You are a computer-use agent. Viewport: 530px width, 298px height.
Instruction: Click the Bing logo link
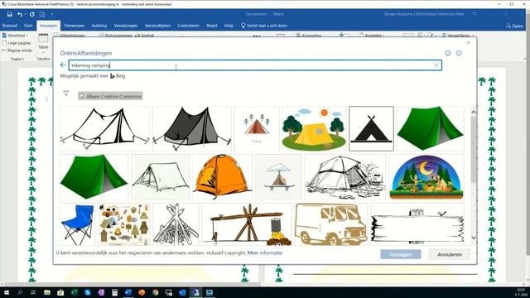point(118,76)
